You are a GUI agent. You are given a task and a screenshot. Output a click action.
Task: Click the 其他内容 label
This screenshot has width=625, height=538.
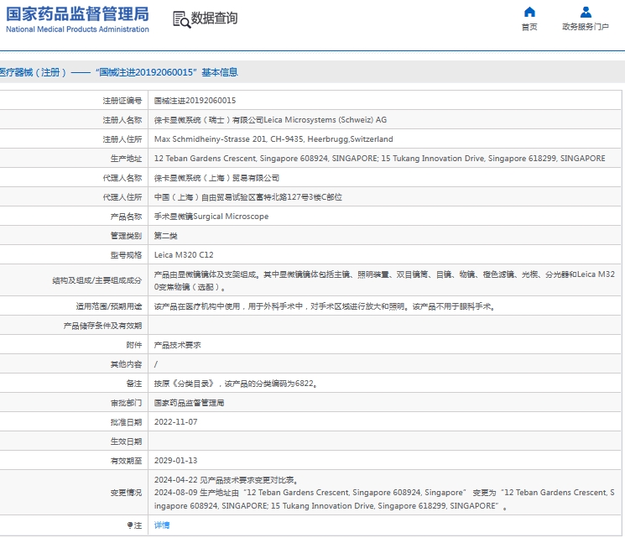(127, 364)
